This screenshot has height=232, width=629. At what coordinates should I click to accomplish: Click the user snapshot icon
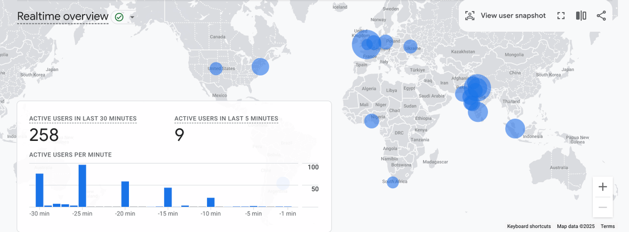[x=470, y=16]
